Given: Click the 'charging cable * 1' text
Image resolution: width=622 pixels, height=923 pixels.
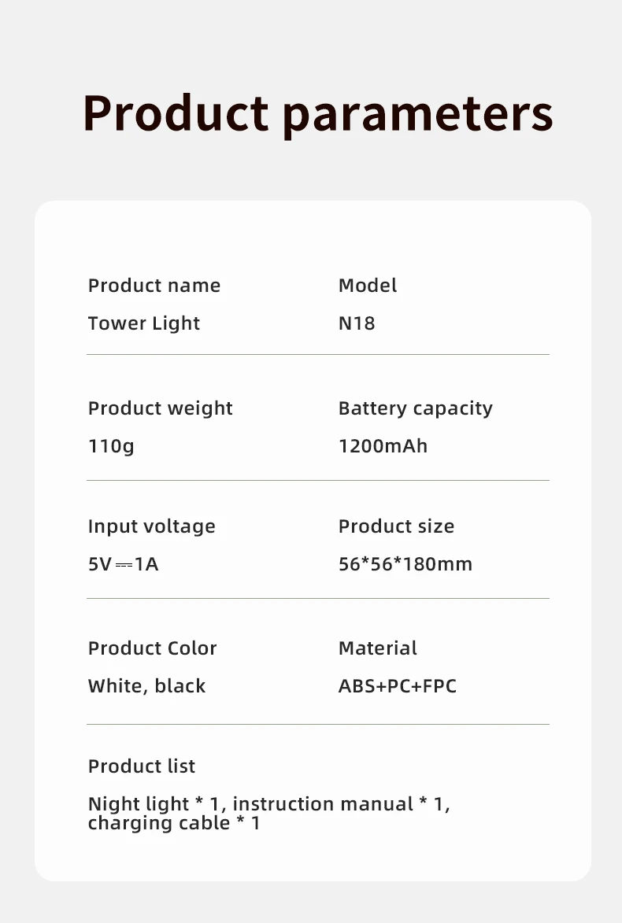Looking at the screenshot, I should click(x=173, y=823).
